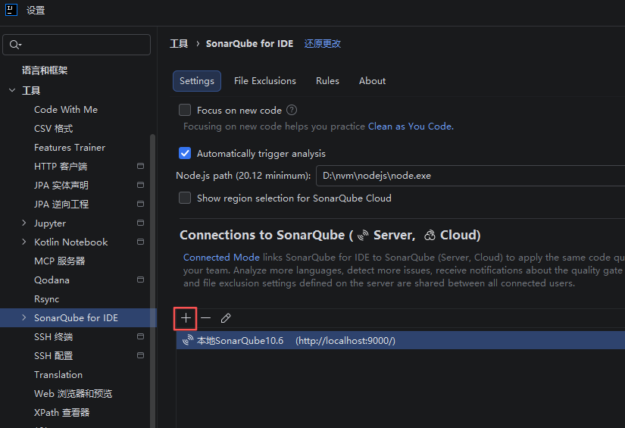This screenshot has width=625, height=428.
Task: Enable Show region selection for SonarQube Cloud
Action: point(185,198)
